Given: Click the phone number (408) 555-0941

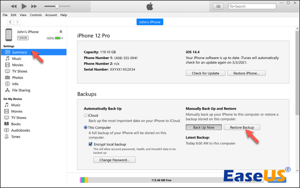Looking at the screenshot, I should tap(126, 58).
